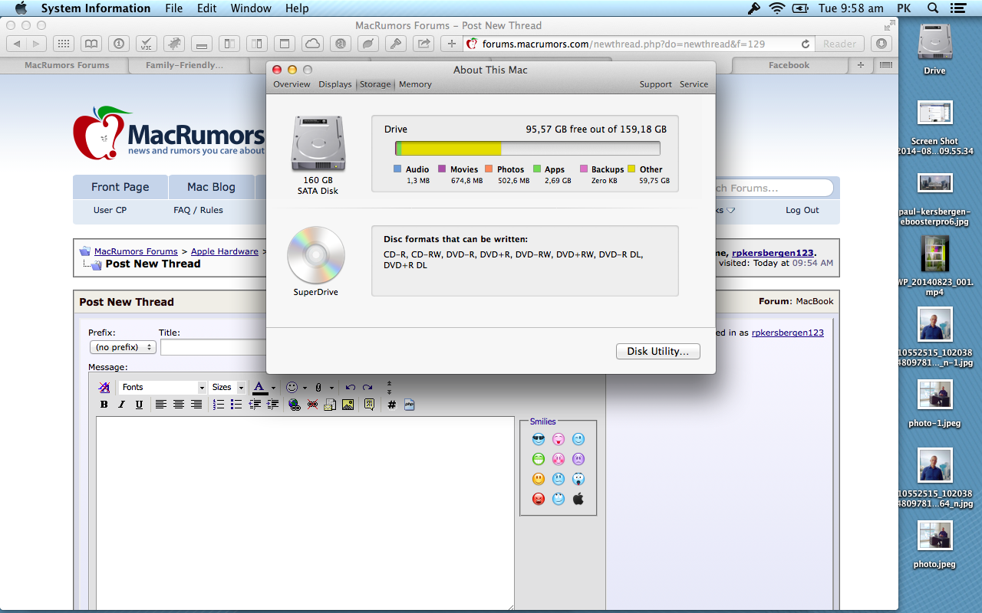Decrease indent in message editor

coord(255,405)
